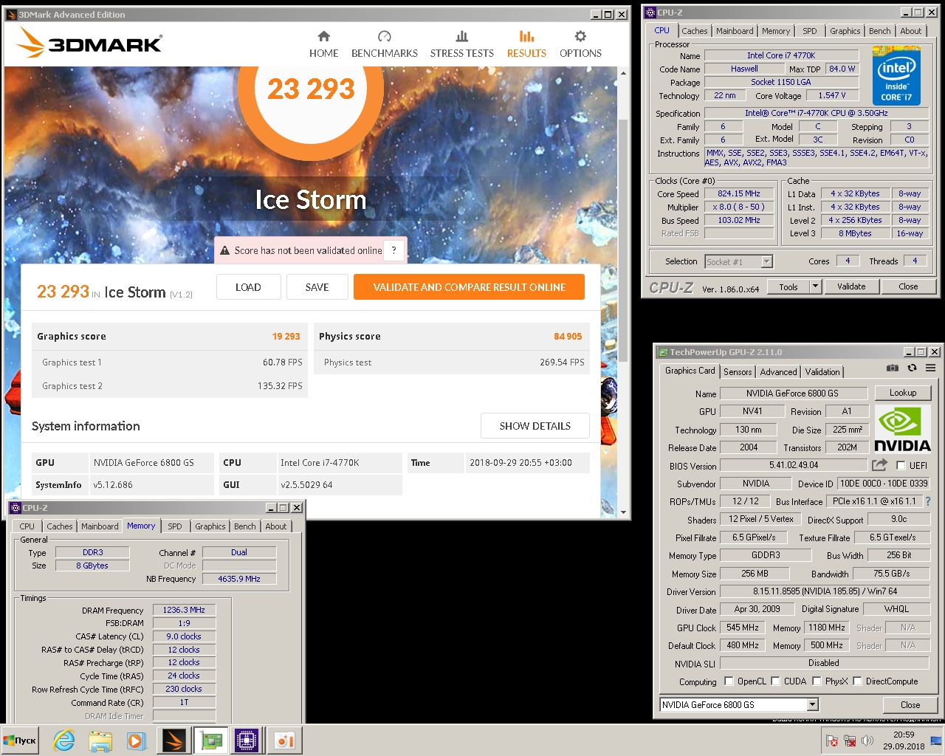The height and width of the screenshot is (756, 945).
Task: Click the Close button in GPU-Z
Action: (910, 705)
